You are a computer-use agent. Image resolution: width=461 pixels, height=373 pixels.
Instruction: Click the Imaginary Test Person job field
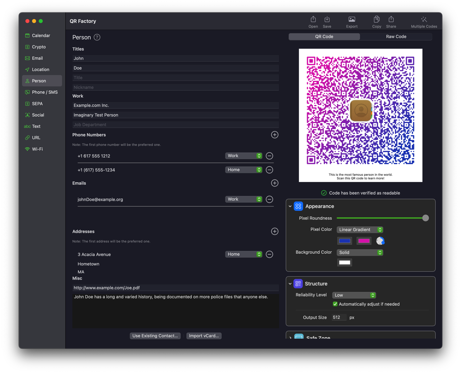pos(176,115)
